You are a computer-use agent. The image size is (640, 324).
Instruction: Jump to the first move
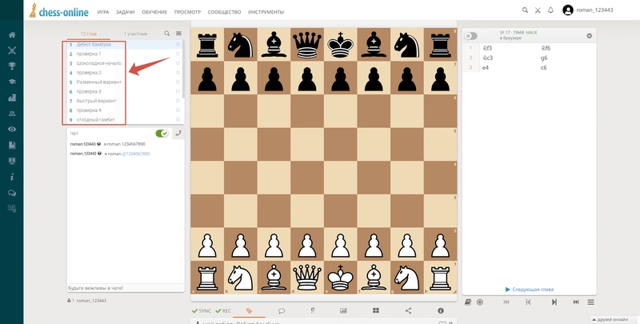tap(506, 302)
